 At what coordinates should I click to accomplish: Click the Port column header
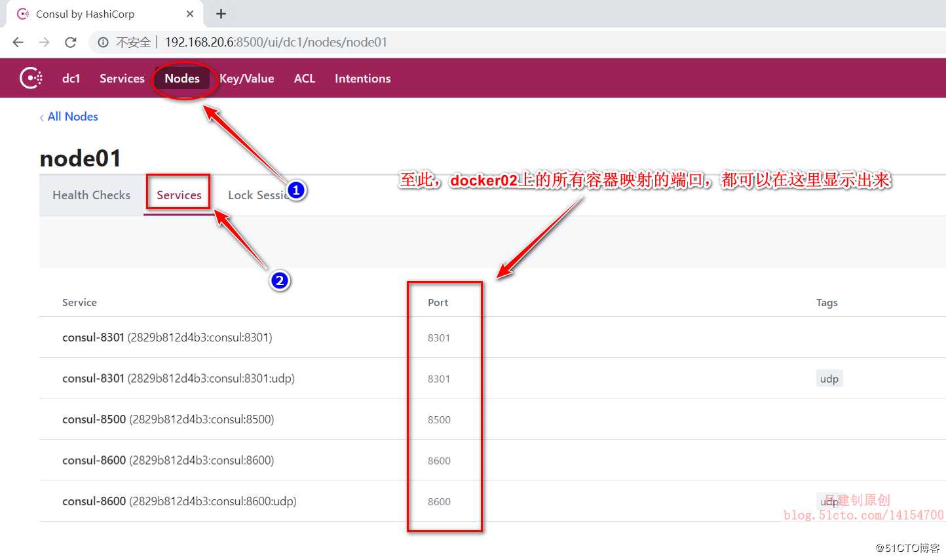(x=438, y=303)
